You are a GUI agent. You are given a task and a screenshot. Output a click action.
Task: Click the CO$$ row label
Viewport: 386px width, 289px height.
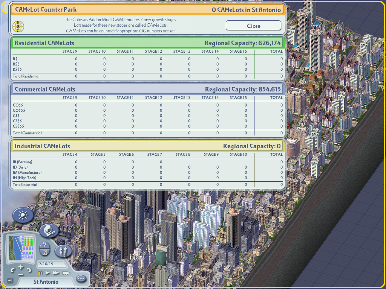[18, 105]
